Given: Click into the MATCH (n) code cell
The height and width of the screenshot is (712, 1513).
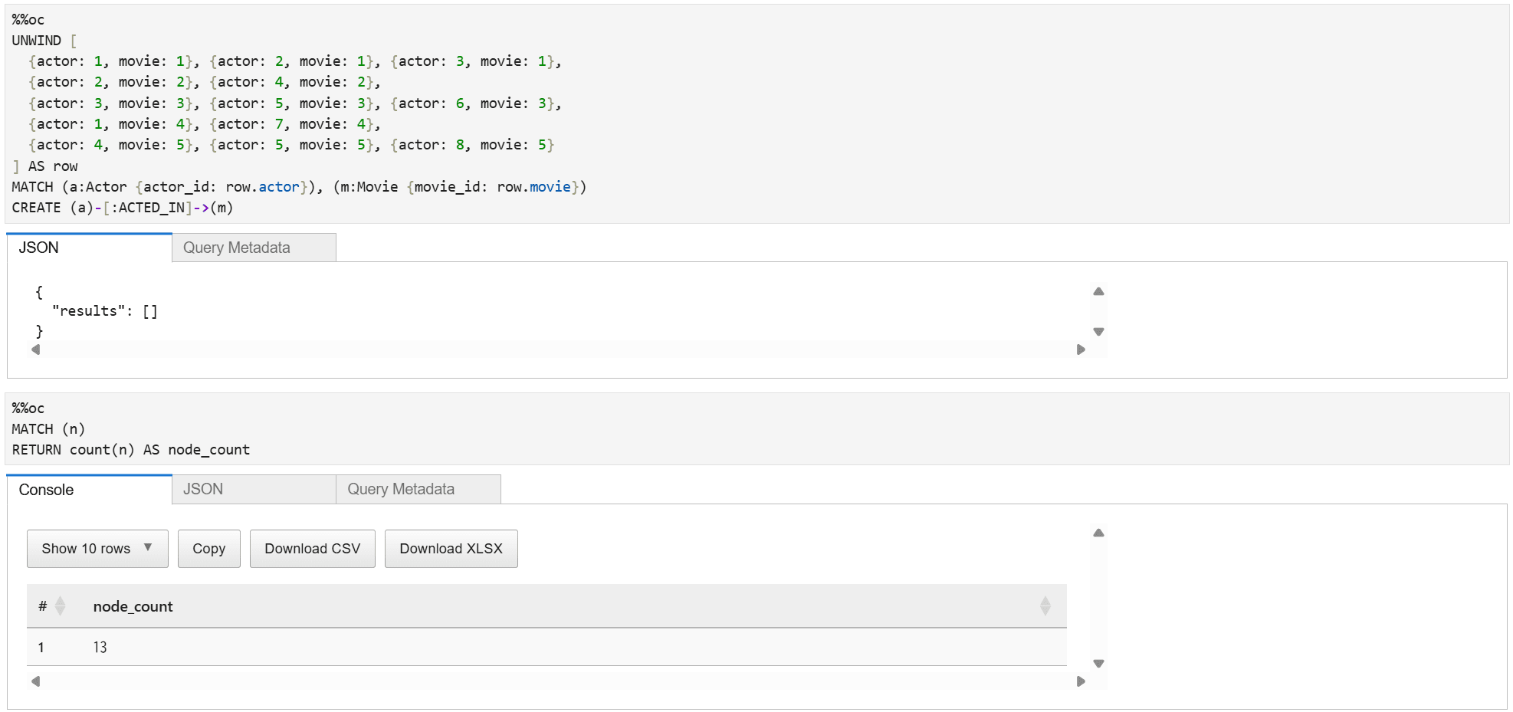Looking at the screenshot, I should tap(756, 429).
